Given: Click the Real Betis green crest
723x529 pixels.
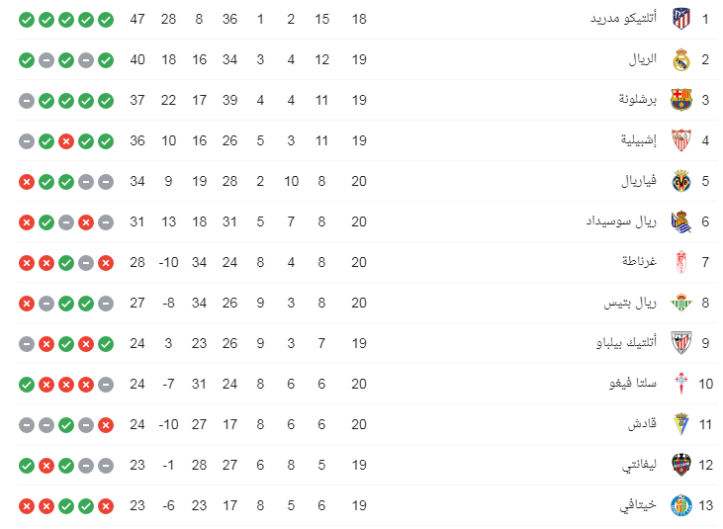Looking at the screenshot, I should (x=681, y=303).
